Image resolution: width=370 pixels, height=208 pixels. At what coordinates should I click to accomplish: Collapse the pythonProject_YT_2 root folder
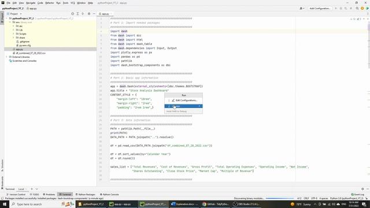point(7,18)
